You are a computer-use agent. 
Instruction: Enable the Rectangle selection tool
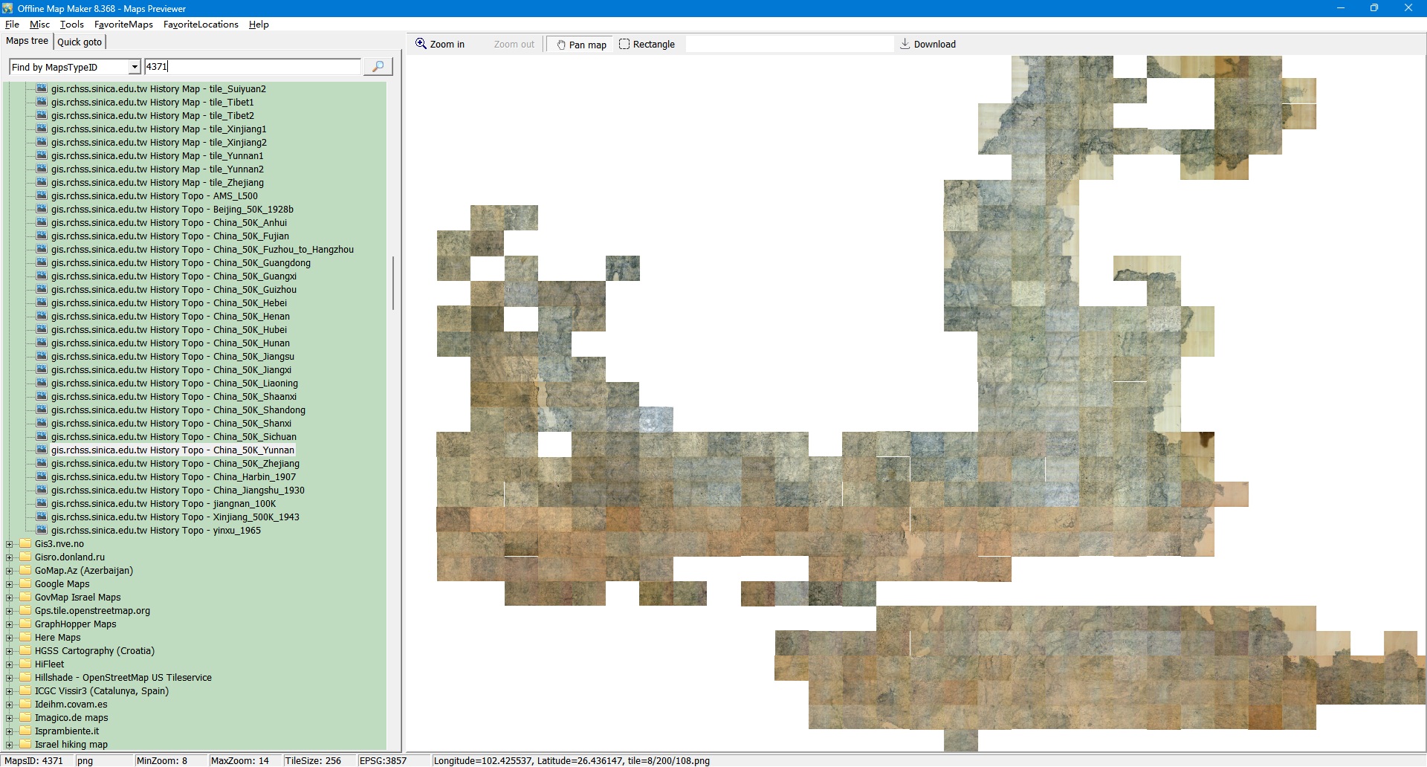pos(647,45)
